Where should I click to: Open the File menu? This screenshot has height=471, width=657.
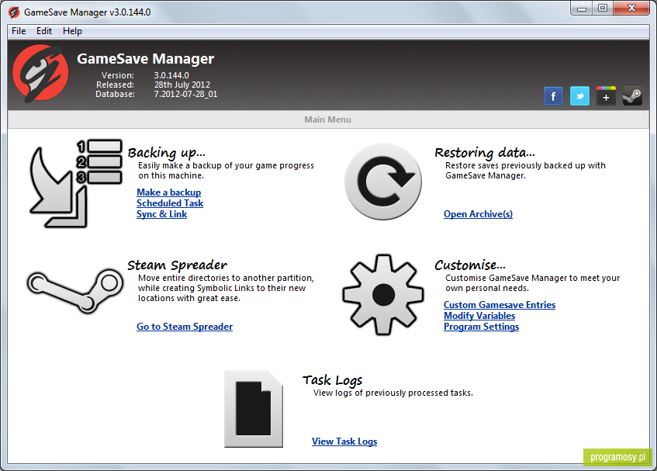point(19,31)
